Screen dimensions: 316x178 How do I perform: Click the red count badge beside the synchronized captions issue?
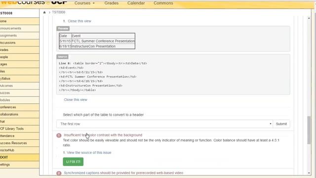(59, 173)
